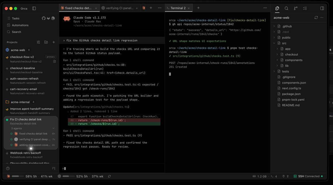
Task: Select the cart-recovery-email workspace
Action: (x=31, y=91)
